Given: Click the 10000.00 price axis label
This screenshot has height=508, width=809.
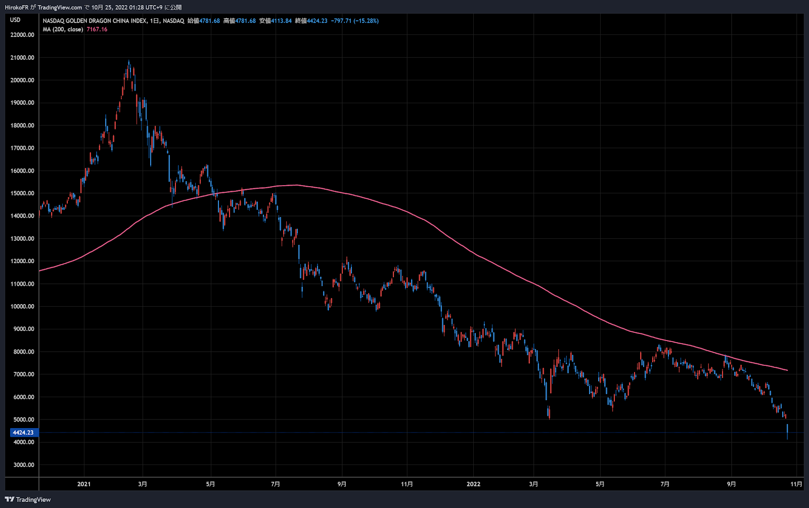Looking at the screenshot, I should coord(22,307).
